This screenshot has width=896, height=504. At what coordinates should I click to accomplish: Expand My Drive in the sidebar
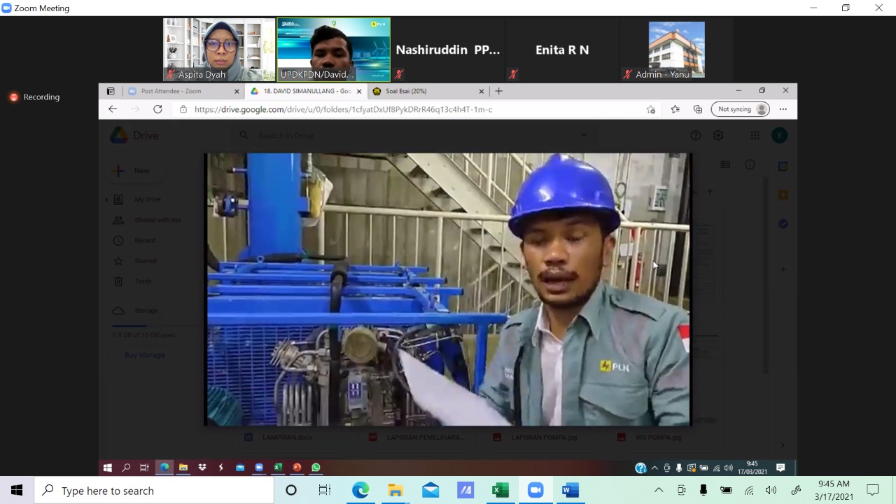106,199
